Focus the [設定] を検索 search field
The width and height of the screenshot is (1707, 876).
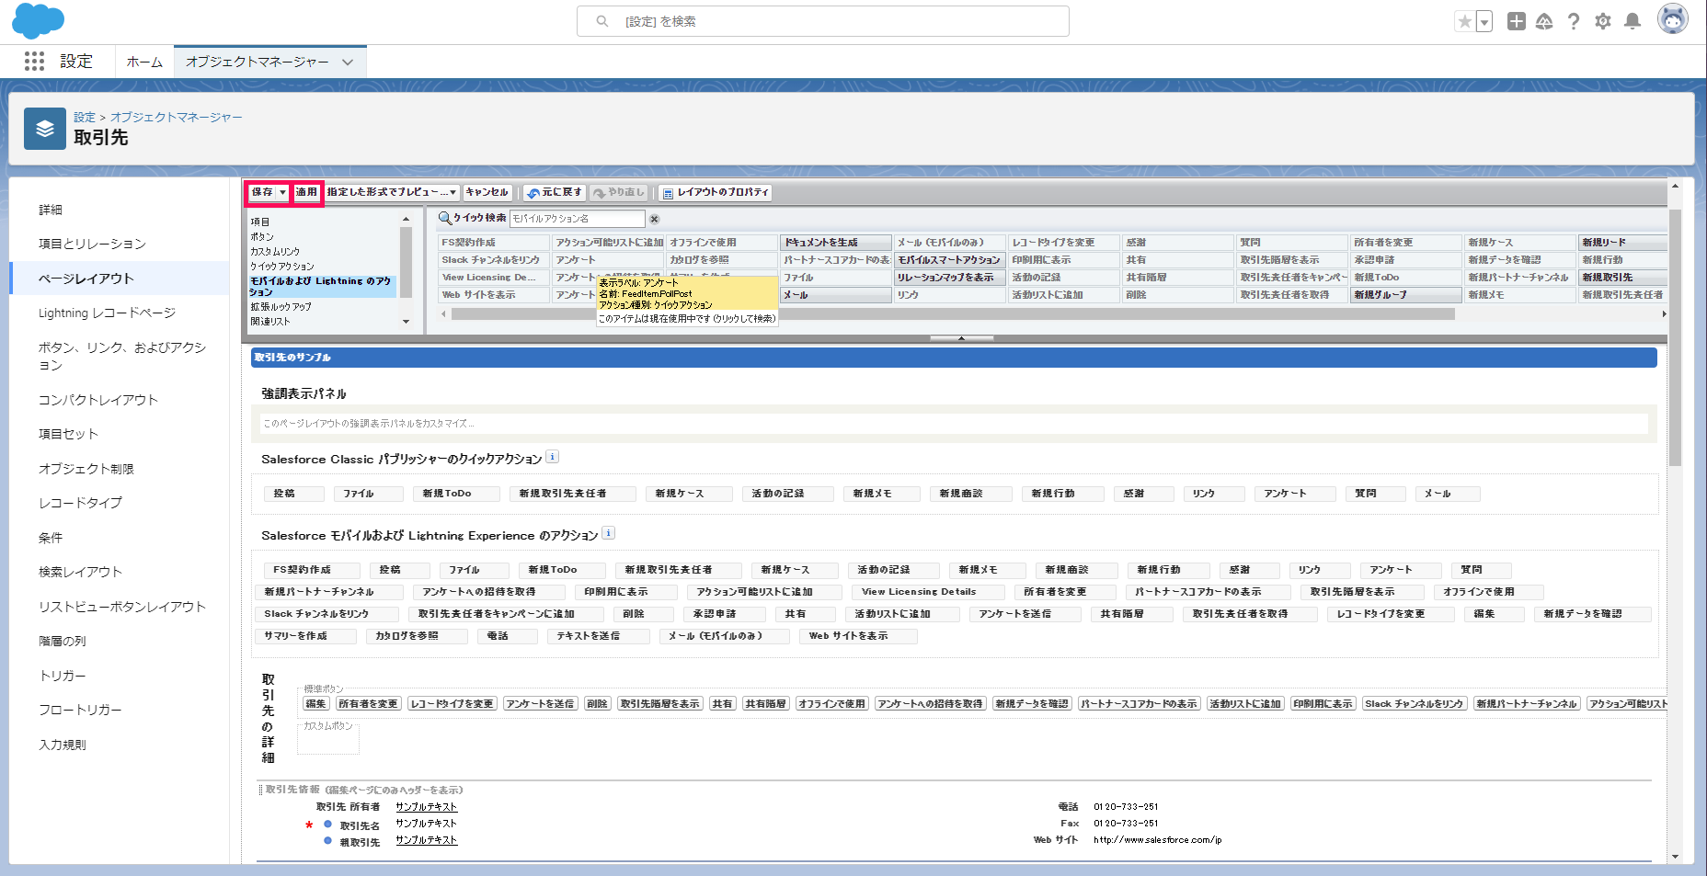click(823, 21)
